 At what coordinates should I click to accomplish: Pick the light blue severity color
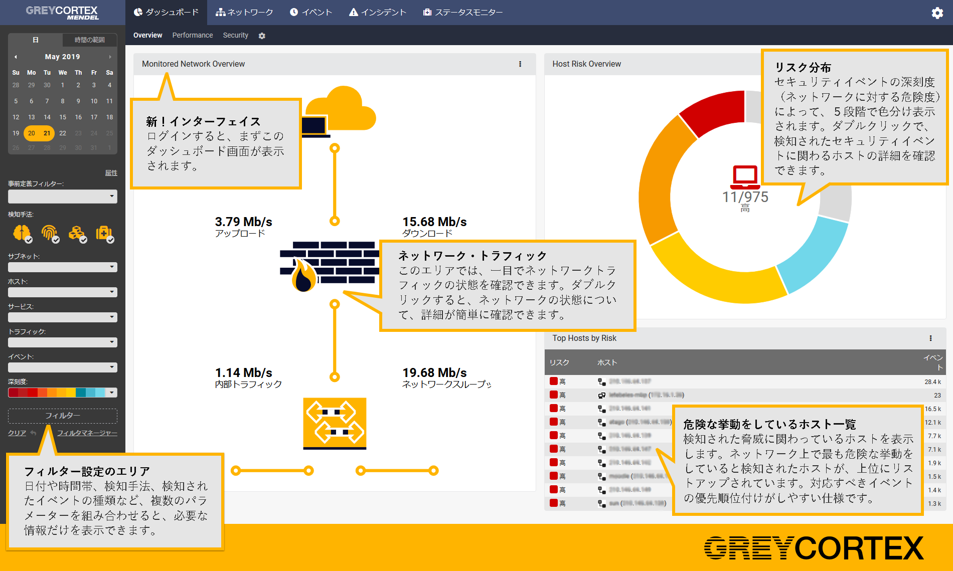(100, 393)
